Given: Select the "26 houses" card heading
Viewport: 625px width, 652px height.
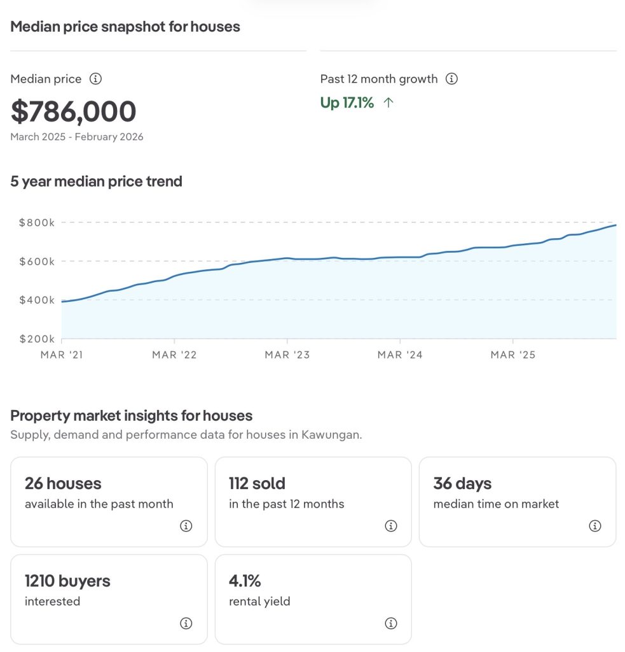Looking at the screenshot, I should point(63,484).
